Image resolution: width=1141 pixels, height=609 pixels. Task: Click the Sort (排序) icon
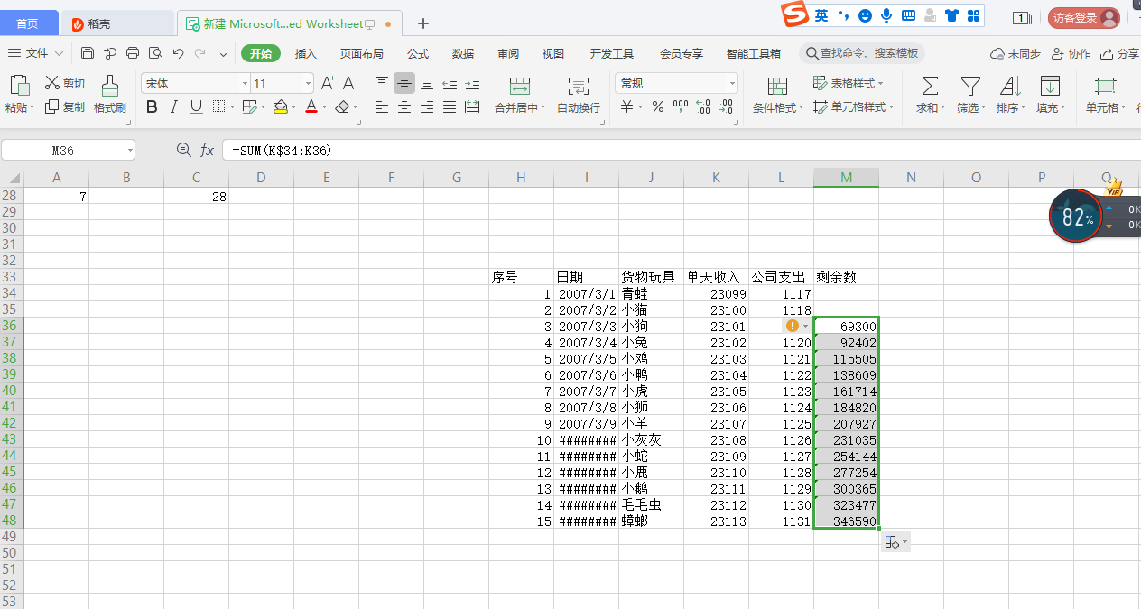(x=1010, y=86)
